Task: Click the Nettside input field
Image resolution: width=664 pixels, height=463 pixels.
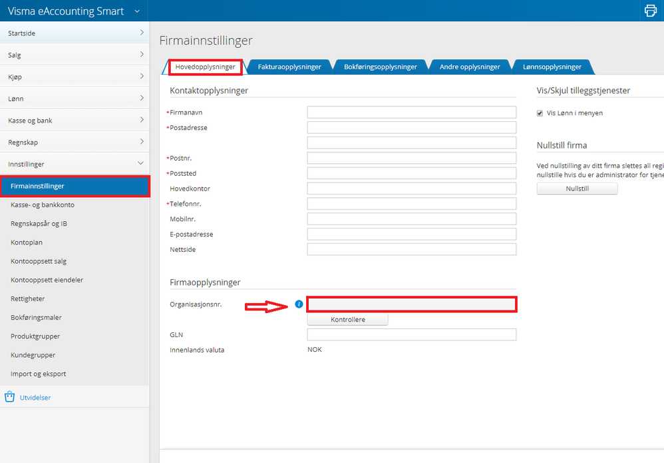Action: [x=412, y=250]
